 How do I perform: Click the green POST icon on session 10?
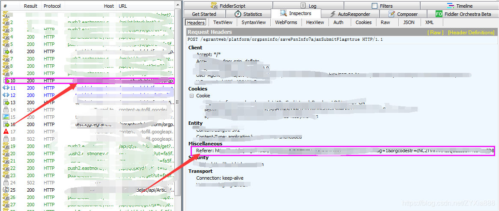point(7,81)
